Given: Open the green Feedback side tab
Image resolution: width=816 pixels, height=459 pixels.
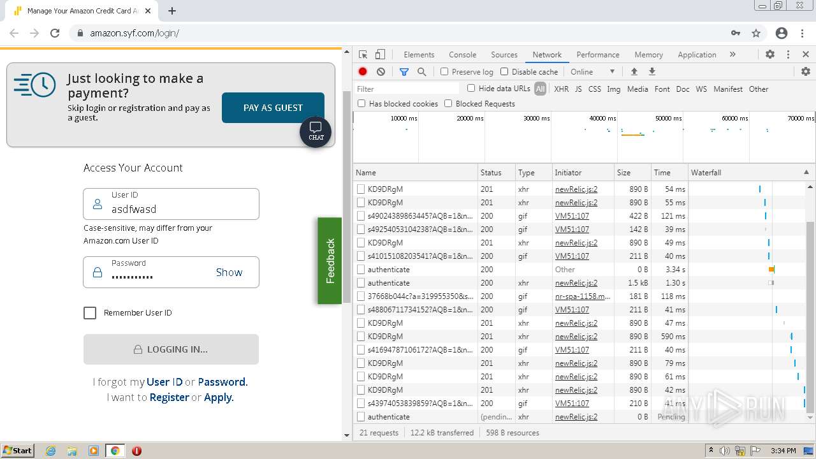Looking at the screenshot, I should [x=330, y=261].
